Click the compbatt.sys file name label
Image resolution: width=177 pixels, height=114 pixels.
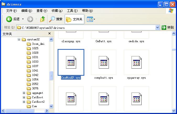(104, 78)
